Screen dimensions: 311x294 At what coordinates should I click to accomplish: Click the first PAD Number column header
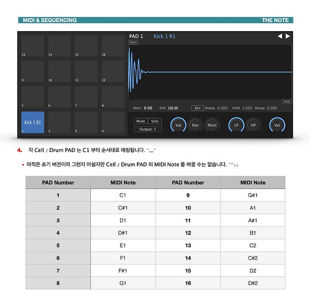coord(58,182)
